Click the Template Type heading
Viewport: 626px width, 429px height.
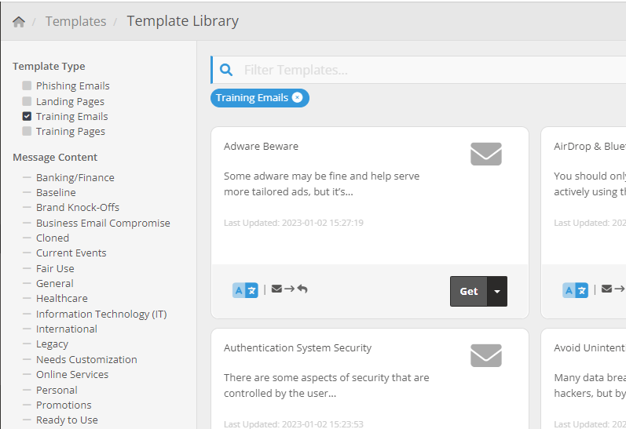[49, 66]
